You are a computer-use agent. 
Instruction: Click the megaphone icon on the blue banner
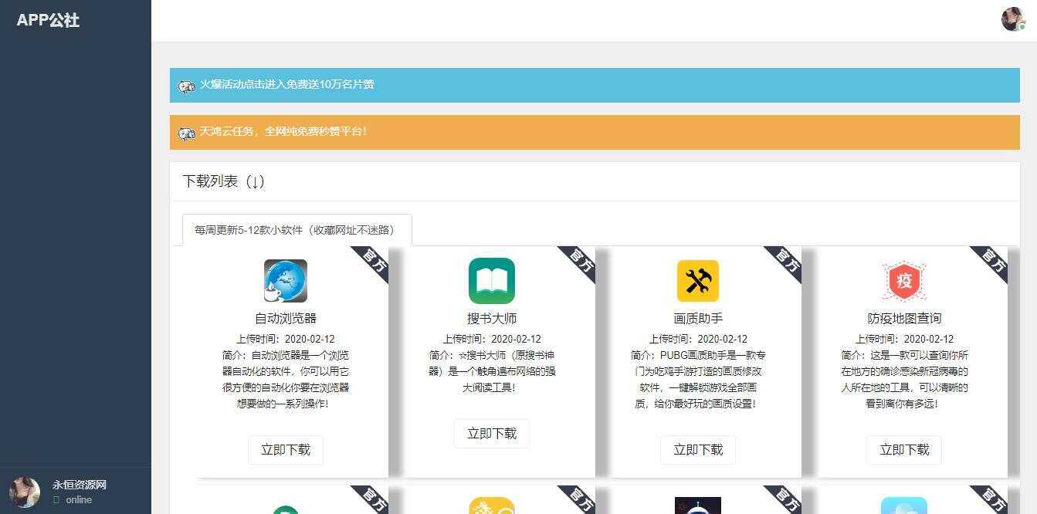[187, 86]
